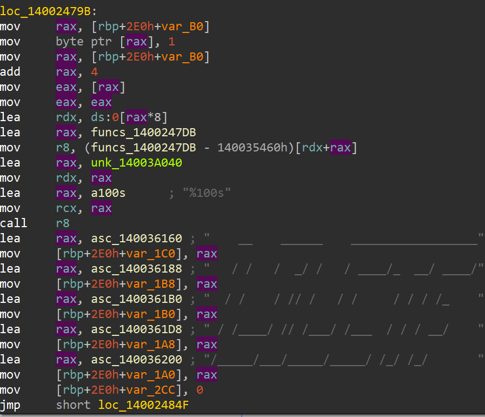Go to asc_1400361D8 string data
485x417 pixels.
136,329
